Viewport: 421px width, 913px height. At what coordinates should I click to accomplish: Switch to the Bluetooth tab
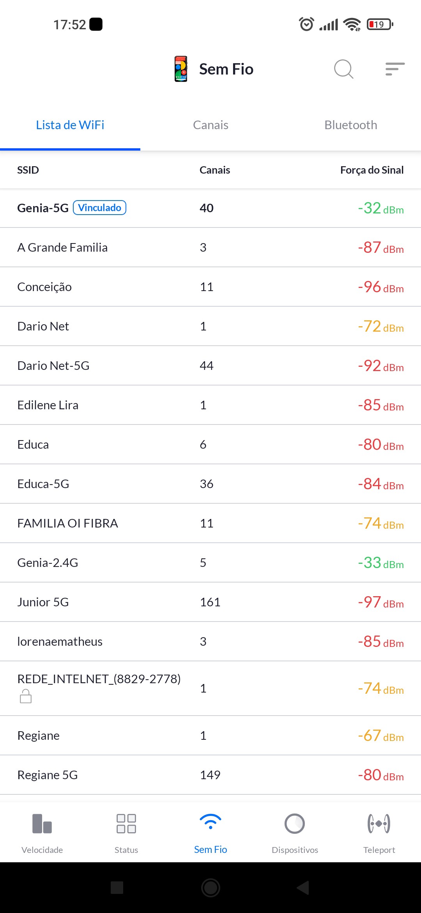[351, 125]
